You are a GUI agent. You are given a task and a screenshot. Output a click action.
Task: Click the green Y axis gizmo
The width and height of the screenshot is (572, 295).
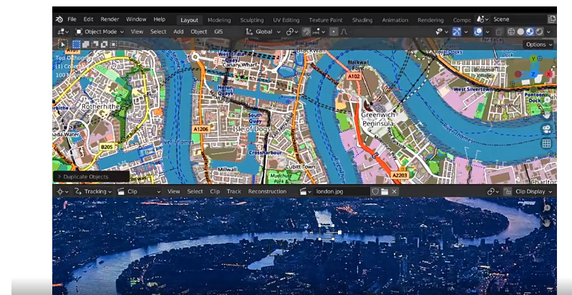click(x=533, y=59)
